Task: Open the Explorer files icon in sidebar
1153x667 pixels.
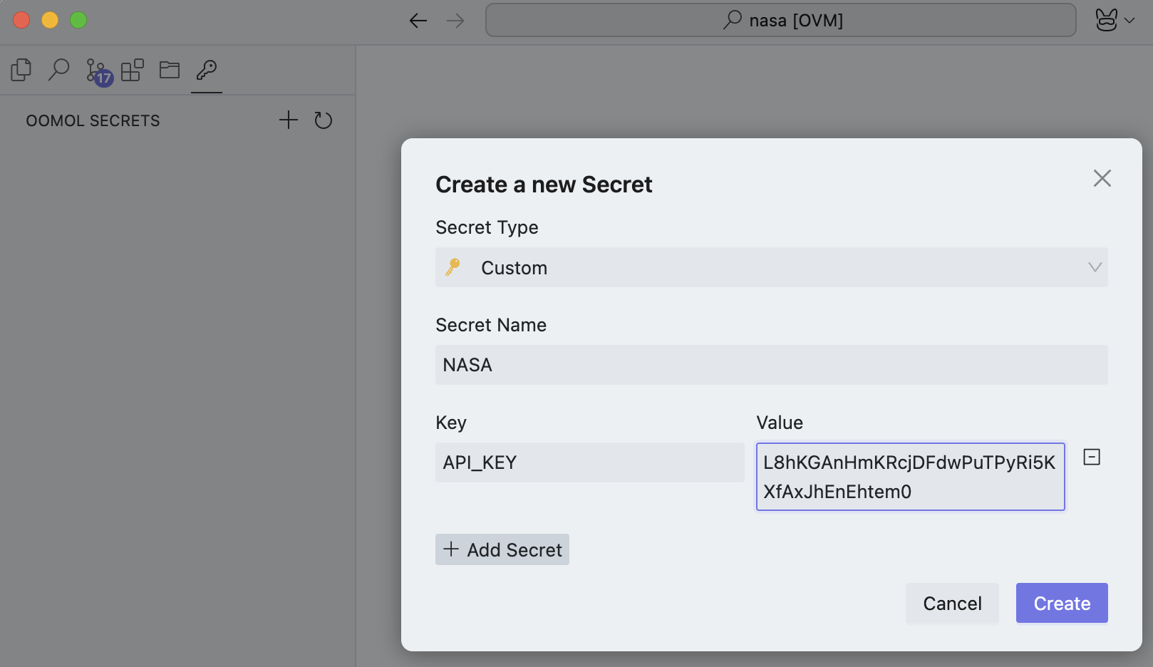Action: 21,70
